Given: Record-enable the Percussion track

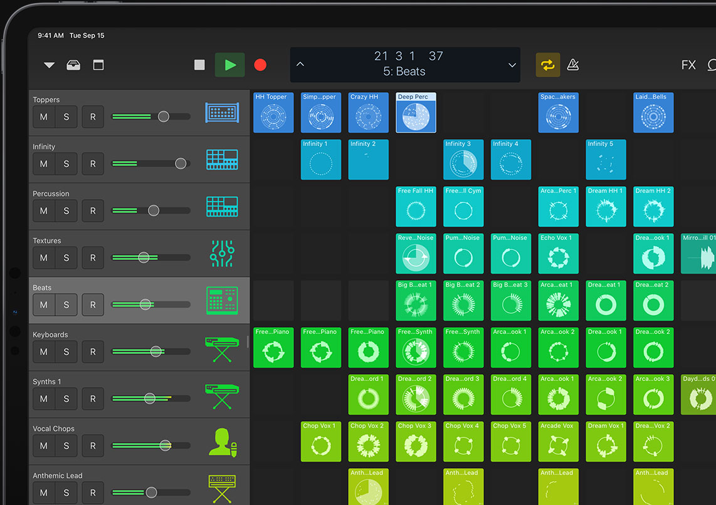Looking at the screenshot, I should (93, 211).
